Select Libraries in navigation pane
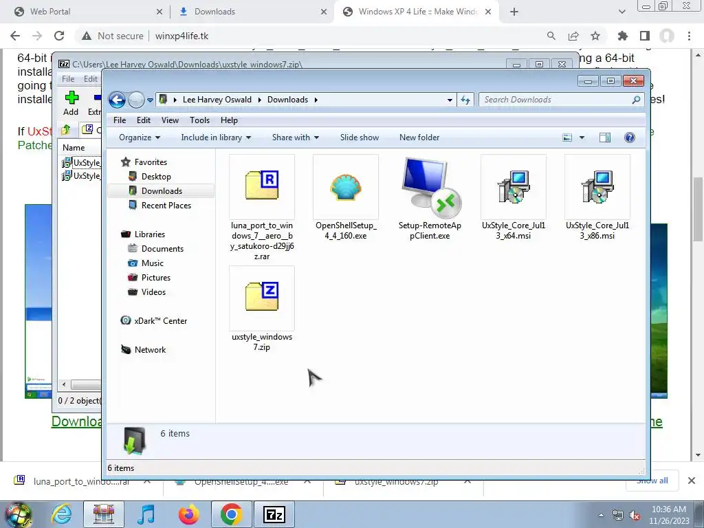Screen dimensions: 704x528 click(x=149, y=234)
